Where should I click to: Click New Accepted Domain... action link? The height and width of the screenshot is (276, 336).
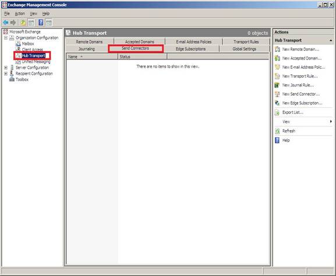[302, 58]
